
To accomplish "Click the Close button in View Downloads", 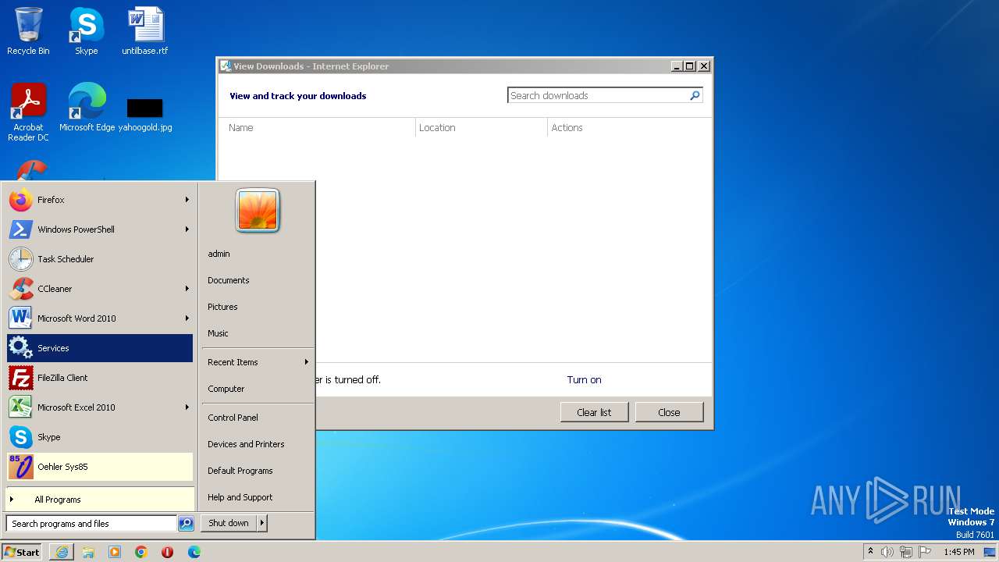I will (669, 412).
